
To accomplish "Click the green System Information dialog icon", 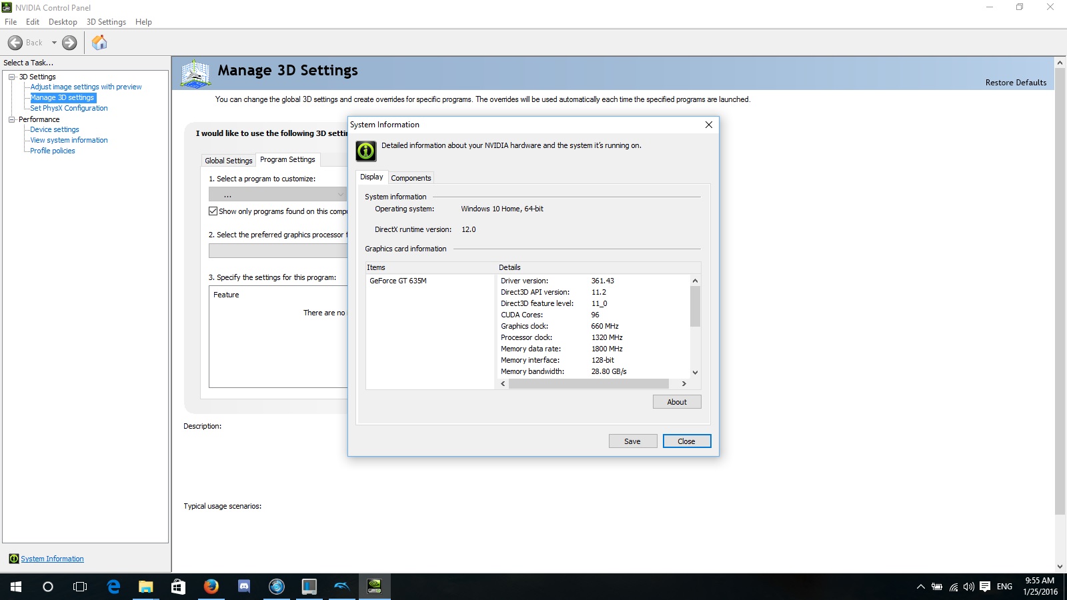I will point(365,151).
